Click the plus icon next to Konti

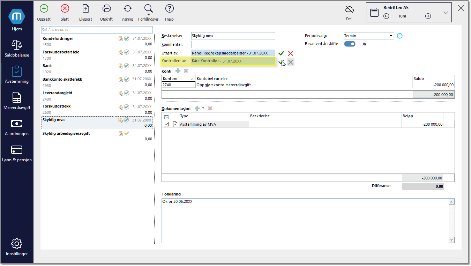click(178, 71)
